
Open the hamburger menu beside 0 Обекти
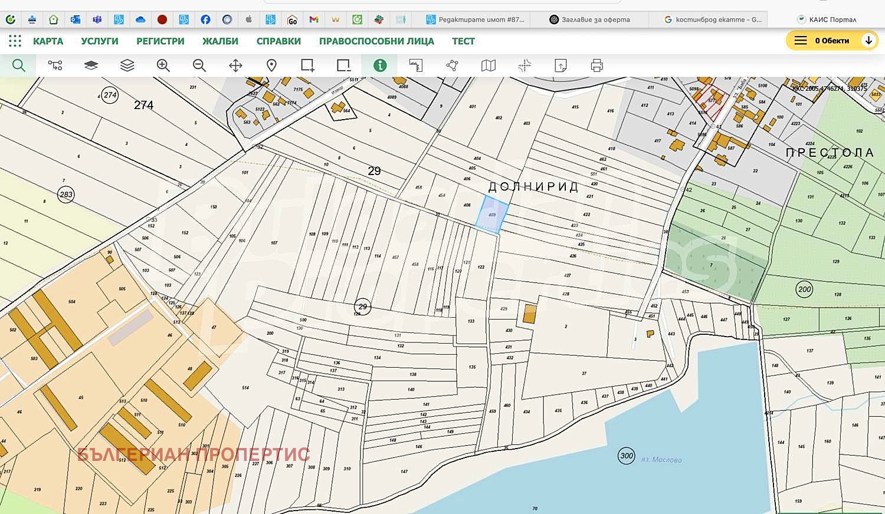coord(800,41)
